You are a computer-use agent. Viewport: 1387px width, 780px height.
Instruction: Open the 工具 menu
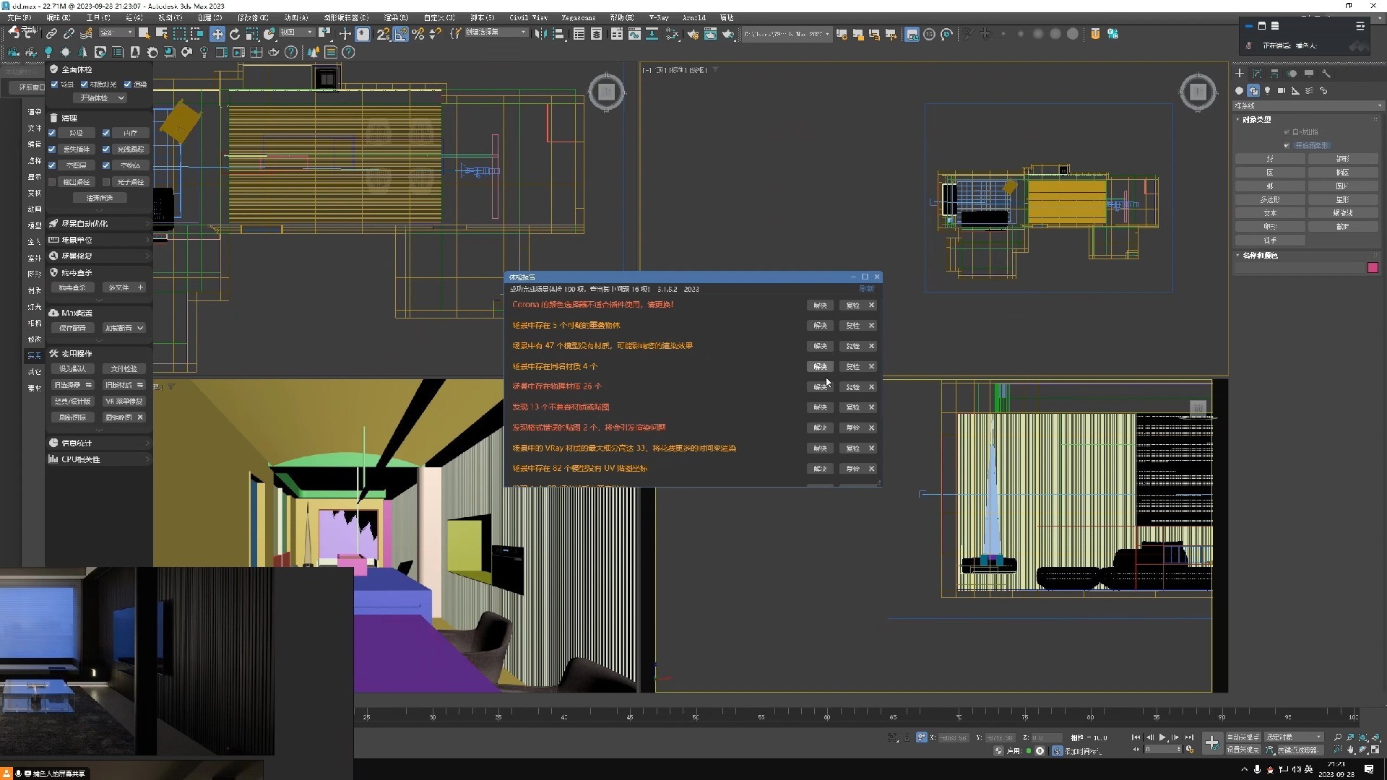click(x=98, y=17)
